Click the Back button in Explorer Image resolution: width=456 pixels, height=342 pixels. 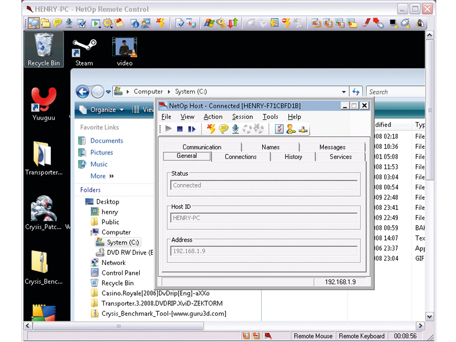click(x=83, y=92)
